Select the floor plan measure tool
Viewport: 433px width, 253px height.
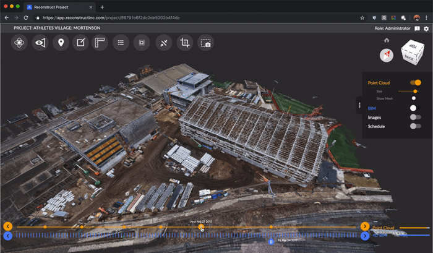(x=100, y=43)
